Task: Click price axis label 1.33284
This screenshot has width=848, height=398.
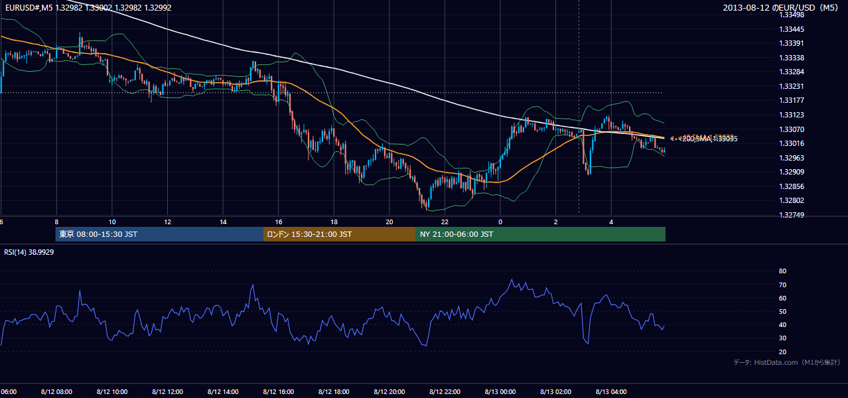Action: (x=792, y=72)
